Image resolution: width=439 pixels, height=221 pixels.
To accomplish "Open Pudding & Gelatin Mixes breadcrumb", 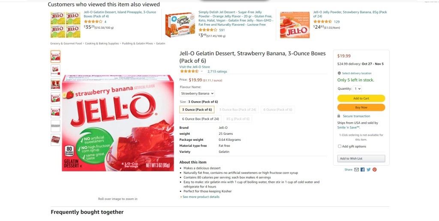I will [137, 43].
